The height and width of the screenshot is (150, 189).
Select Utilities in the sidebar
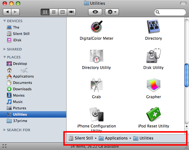[x=33, y=114]
